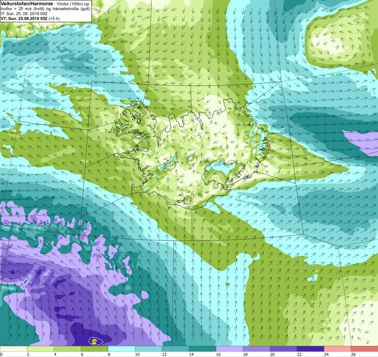378x357 pixels.
Task: Click the legend scale label '12'
Action: coord(164,354)
